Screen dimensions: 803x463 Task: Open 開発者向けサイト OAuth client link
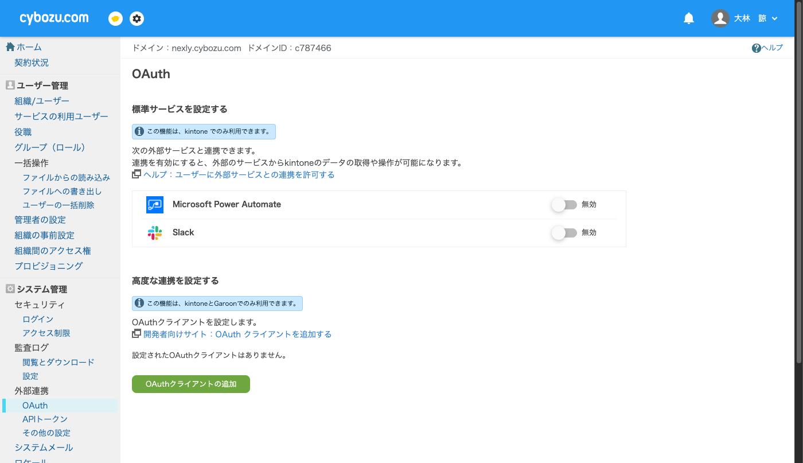click(x=237, y=334)
